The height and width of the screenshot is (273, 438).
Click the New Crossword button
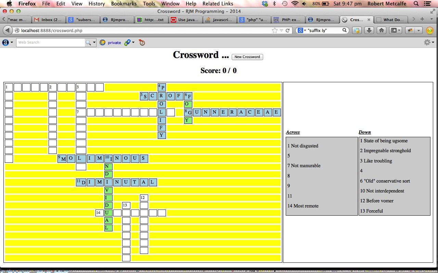click(x=247, y=57)
